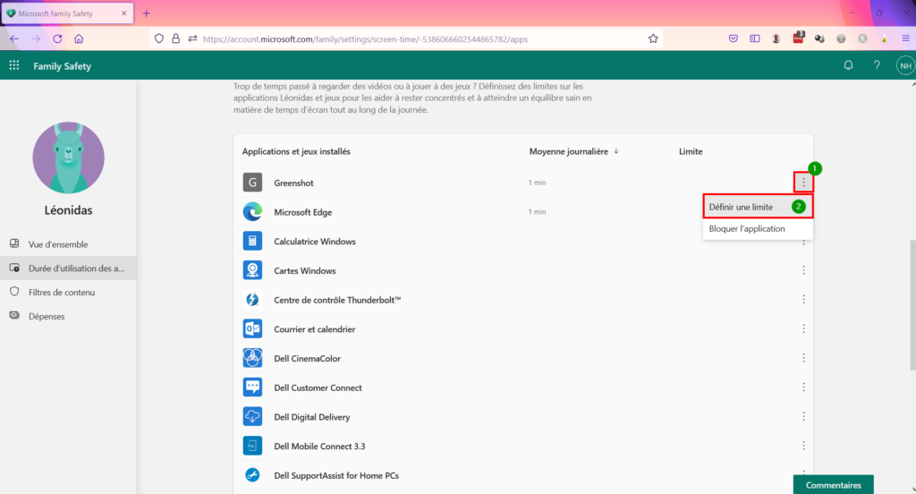This screenshot has width=916, height=494.
Task: Click the Family Safety header title
Action: click(62, 66)
